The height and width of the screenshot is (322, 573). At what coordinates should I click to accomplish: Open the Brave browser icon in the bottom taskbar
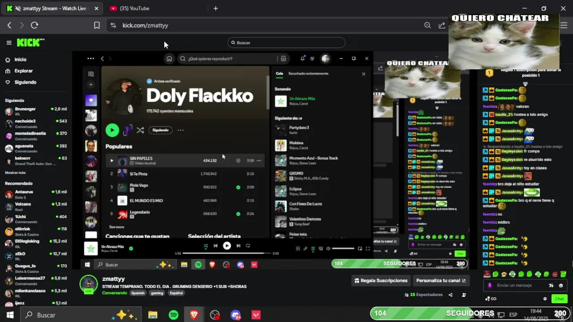pyautogui.click(x=194, y=315)
